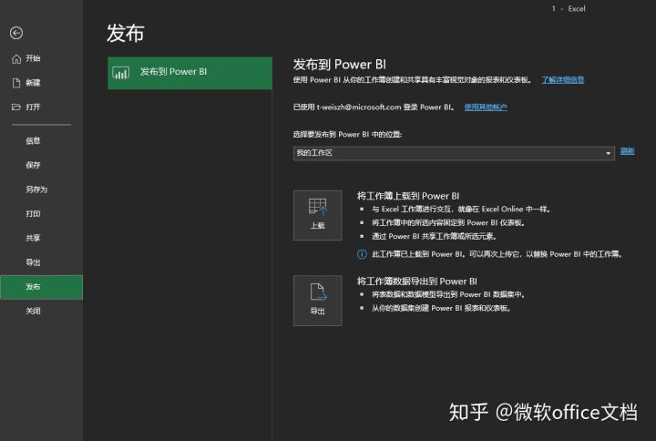Viewport: 656px width, 441px height.
Task: Click the home icon beside 开始
Action: pyautogui.click(x=16, y=58)
